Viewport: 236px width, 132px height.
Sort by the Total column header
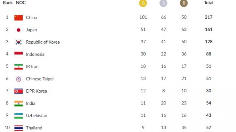(209, 3)
